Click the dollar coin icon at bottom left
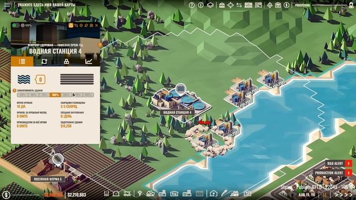356x200 pixels. click(6, 194)
